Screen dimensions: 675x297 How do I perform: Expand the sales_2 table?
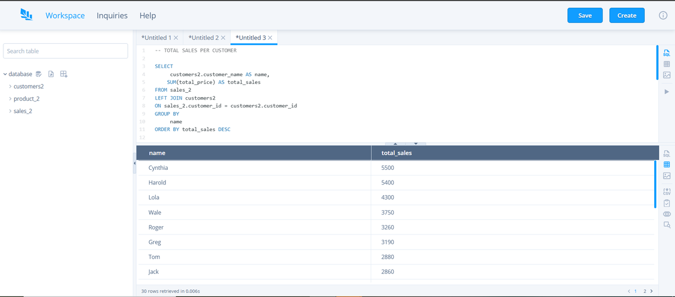click(10, 111)
